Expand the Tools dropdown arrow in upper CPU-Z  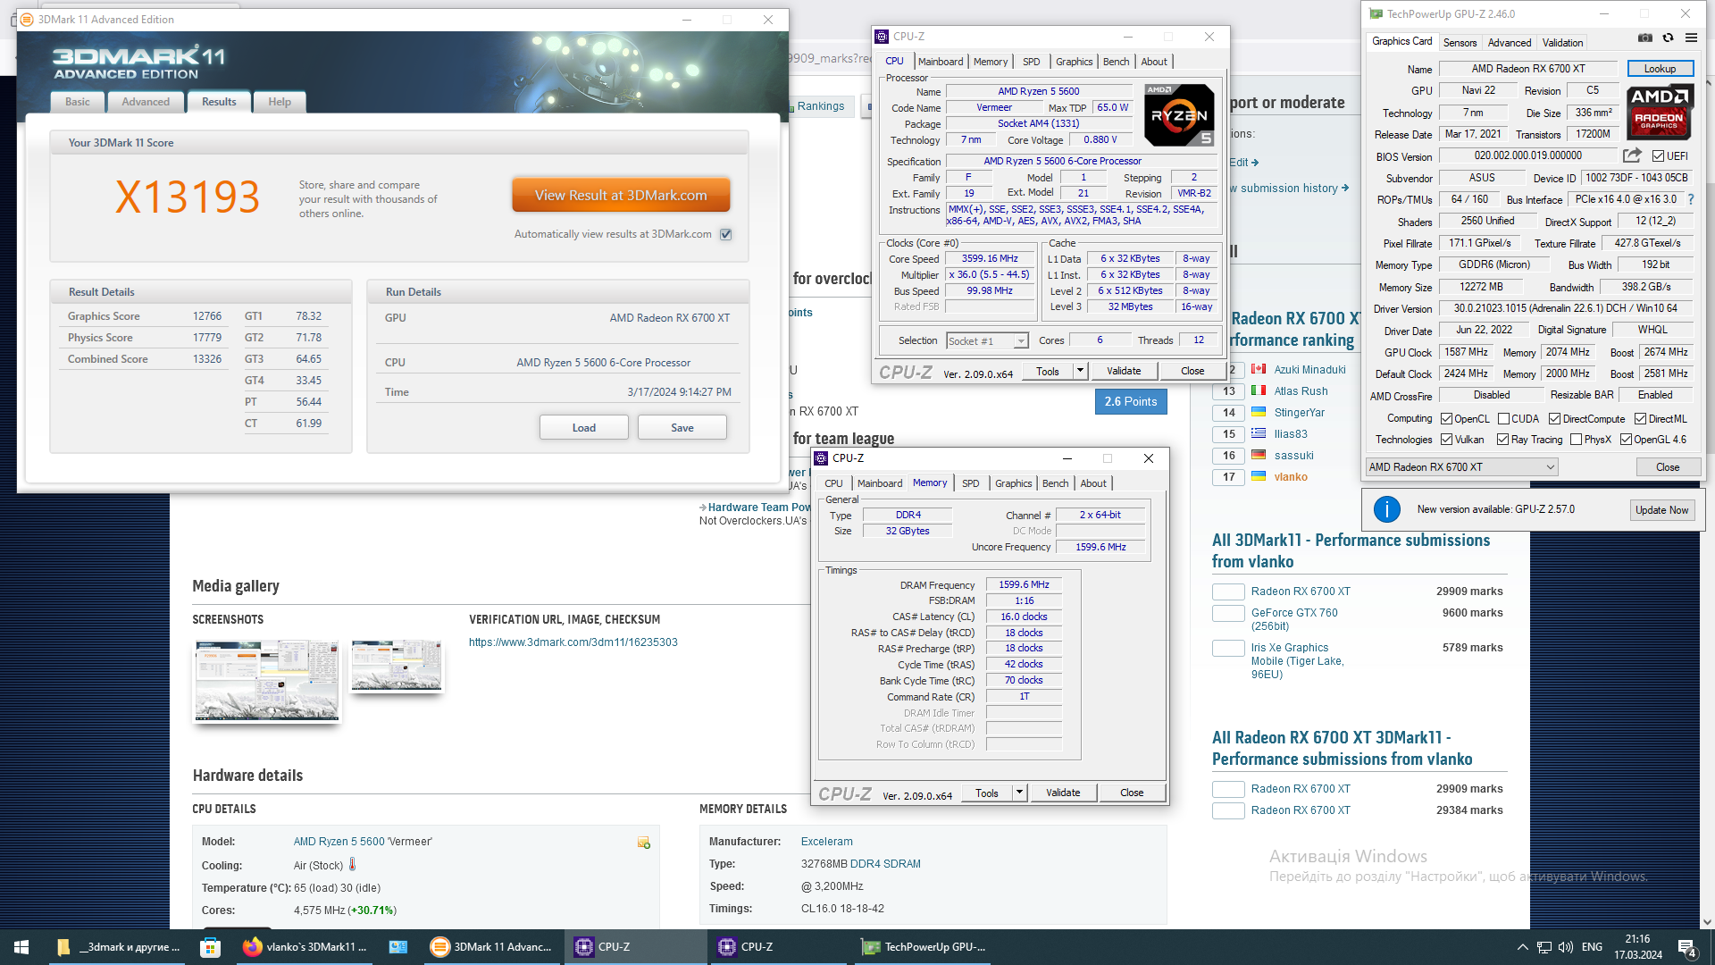pyautogui.click(x=1080, y=371)
